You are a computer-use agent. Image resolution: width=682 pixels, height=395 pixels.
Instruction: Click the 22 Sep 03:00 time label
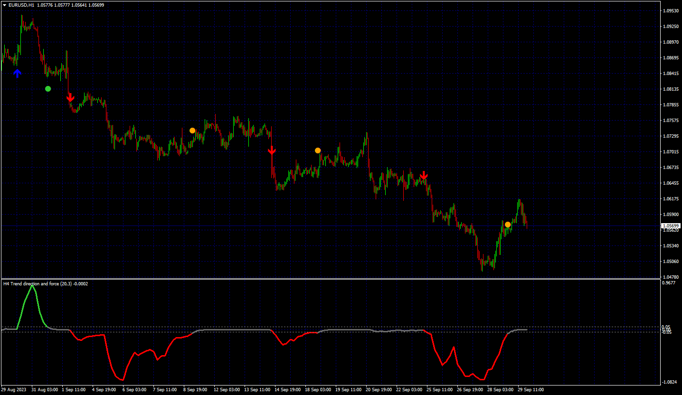point(409,389)
